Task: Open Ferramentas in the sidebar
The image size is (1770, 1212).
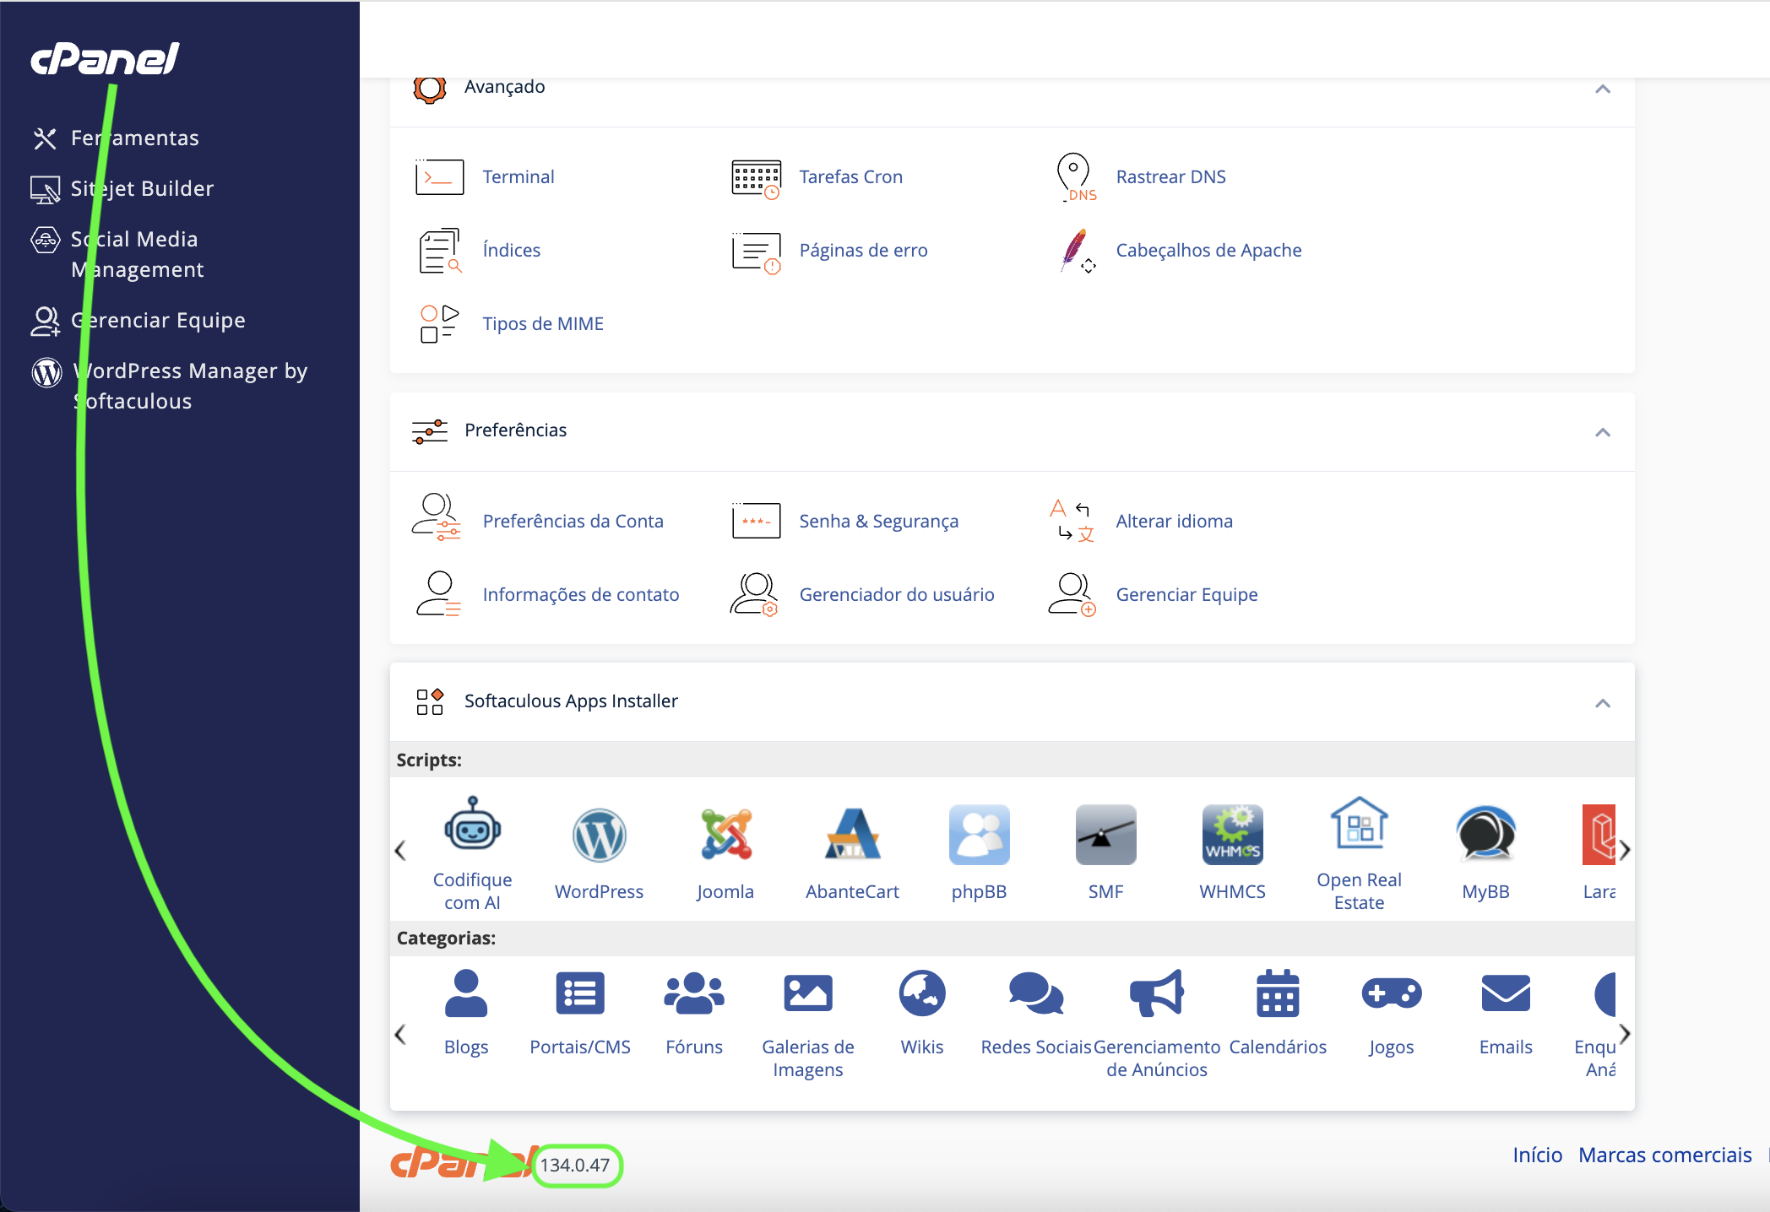Action: 116,138
